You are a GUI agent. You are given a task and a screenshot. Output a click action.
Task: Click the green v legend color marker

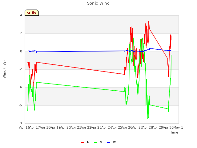click(95, 142)
